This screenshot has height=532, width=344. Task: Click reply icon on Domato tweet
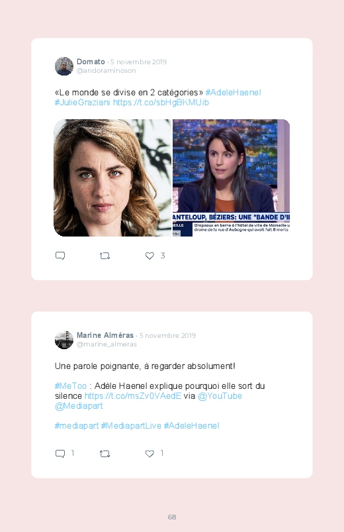pyautogui.click(x=60, y=256)
